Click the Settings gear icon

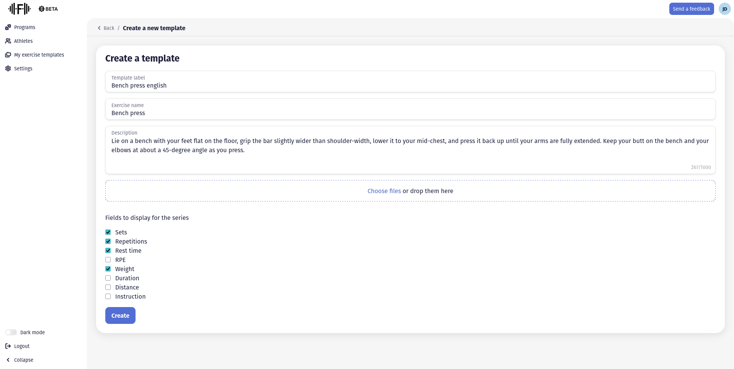(8, 68)
